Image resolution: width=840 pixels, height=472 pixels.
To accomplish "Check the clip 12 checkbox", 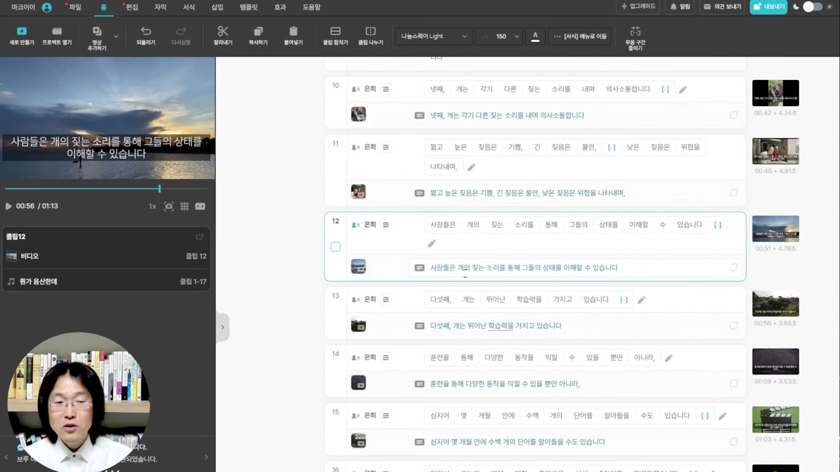I will point(336,247).
